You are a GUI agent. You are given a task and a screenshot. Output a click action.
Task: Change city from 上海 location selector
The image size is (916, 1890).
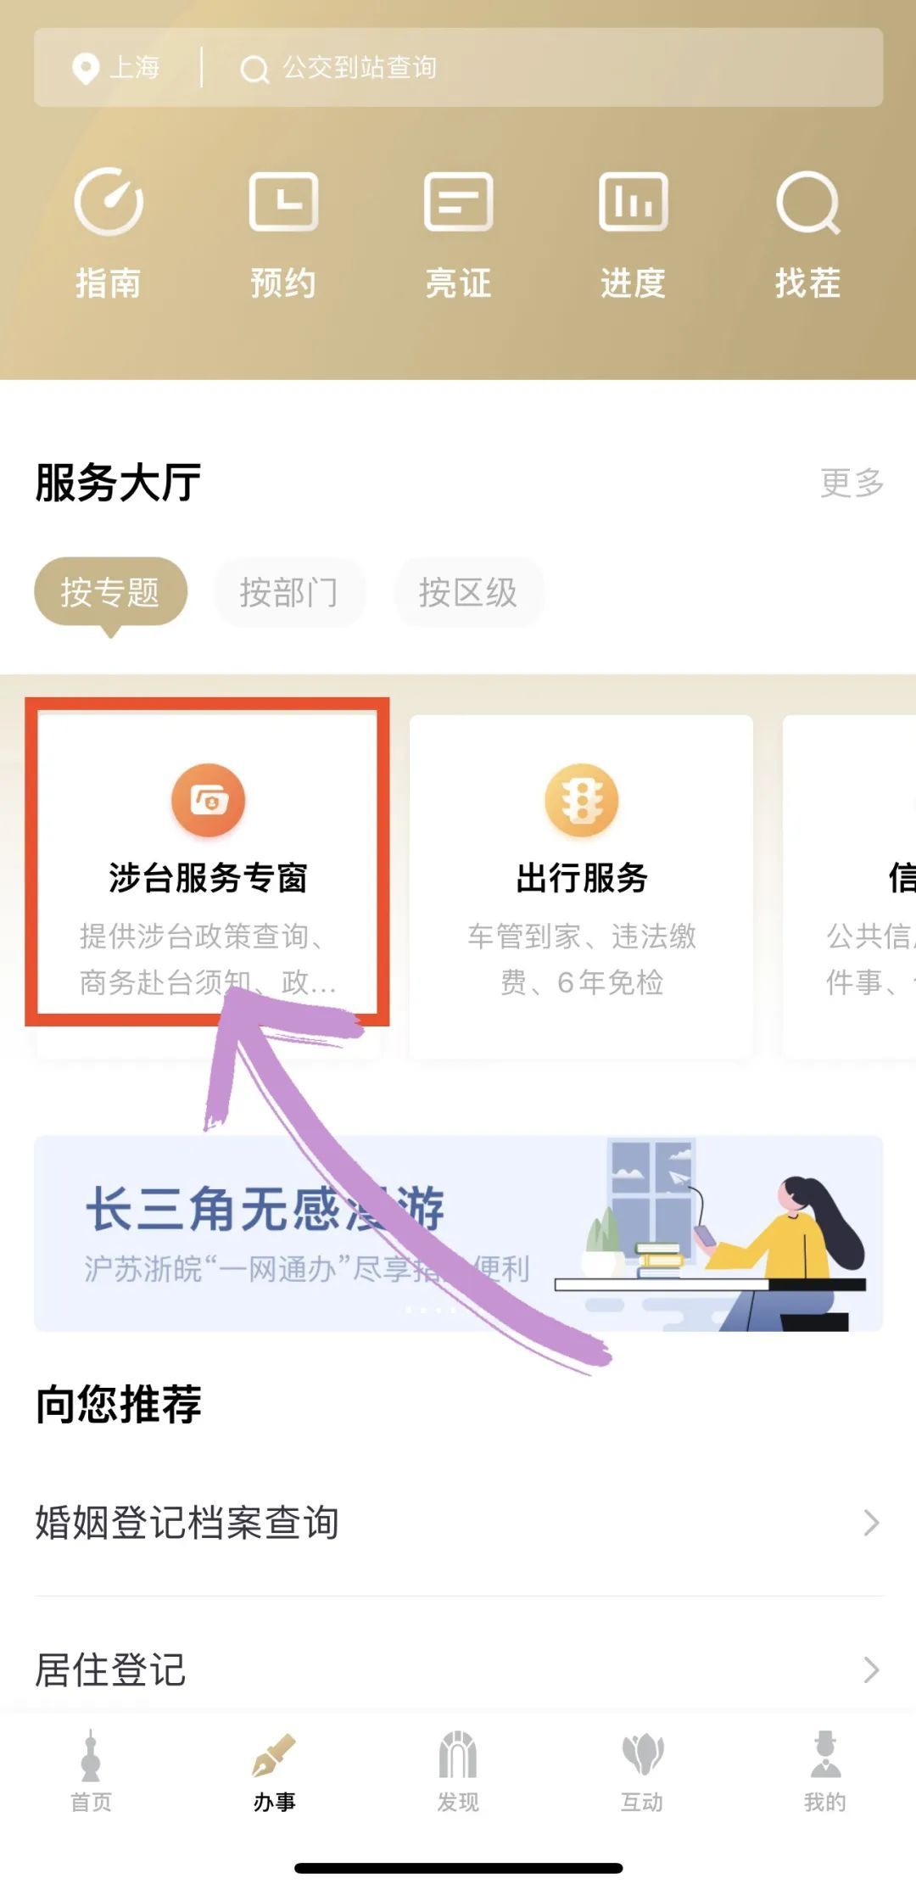click(x=116, y=68)
